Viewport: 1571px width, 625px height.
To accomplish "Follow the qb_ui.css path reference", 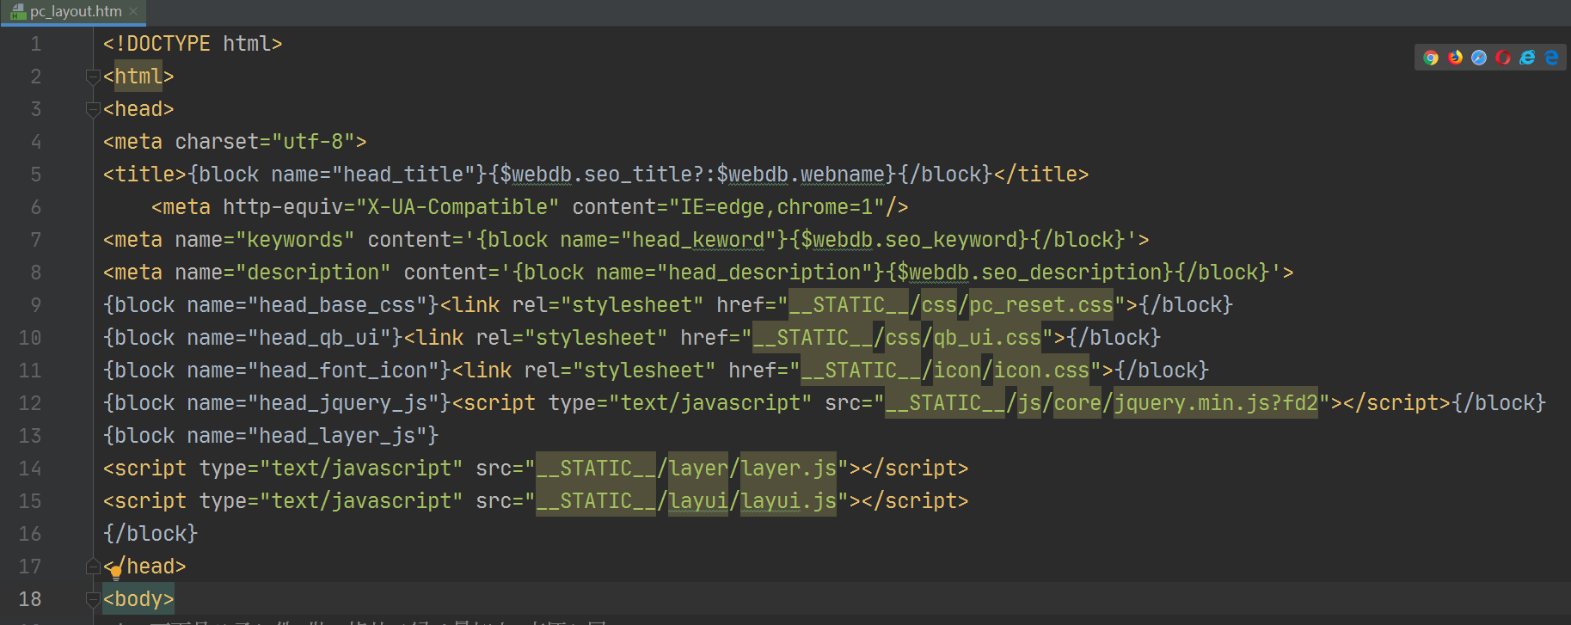I will [x=987, y=338].
